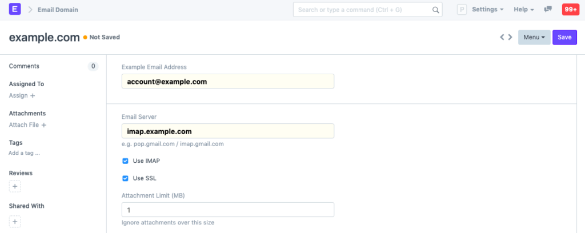Click the search magnifier icon
The width and height of the screenshot is (585, 233).
[436, 10]
